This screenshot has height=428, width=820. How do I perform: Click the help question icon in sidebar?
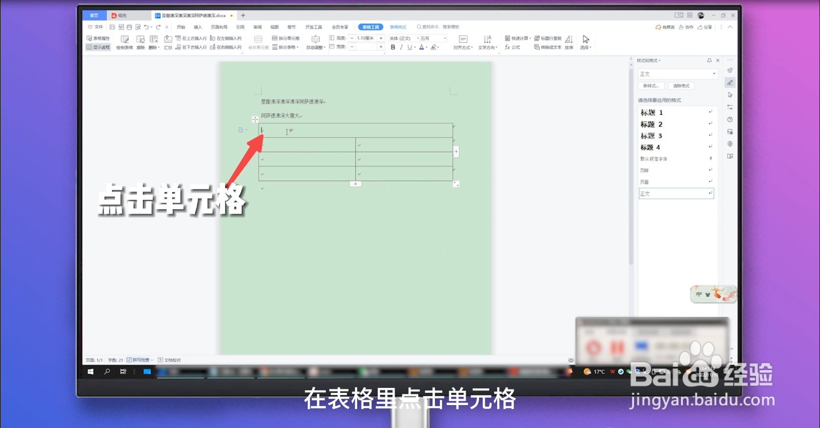coord(730,120)
